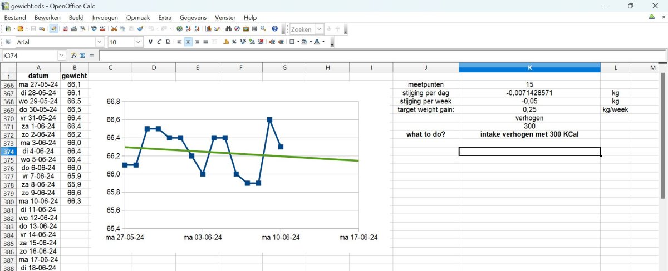Expand the Name Box K374 dropdown
This screenshot has width=668, height=271.
tap(62, 56)
